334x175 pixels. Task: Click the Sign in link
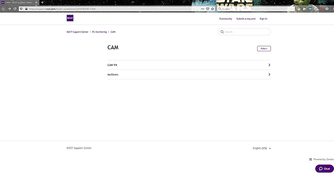(263, 19)
